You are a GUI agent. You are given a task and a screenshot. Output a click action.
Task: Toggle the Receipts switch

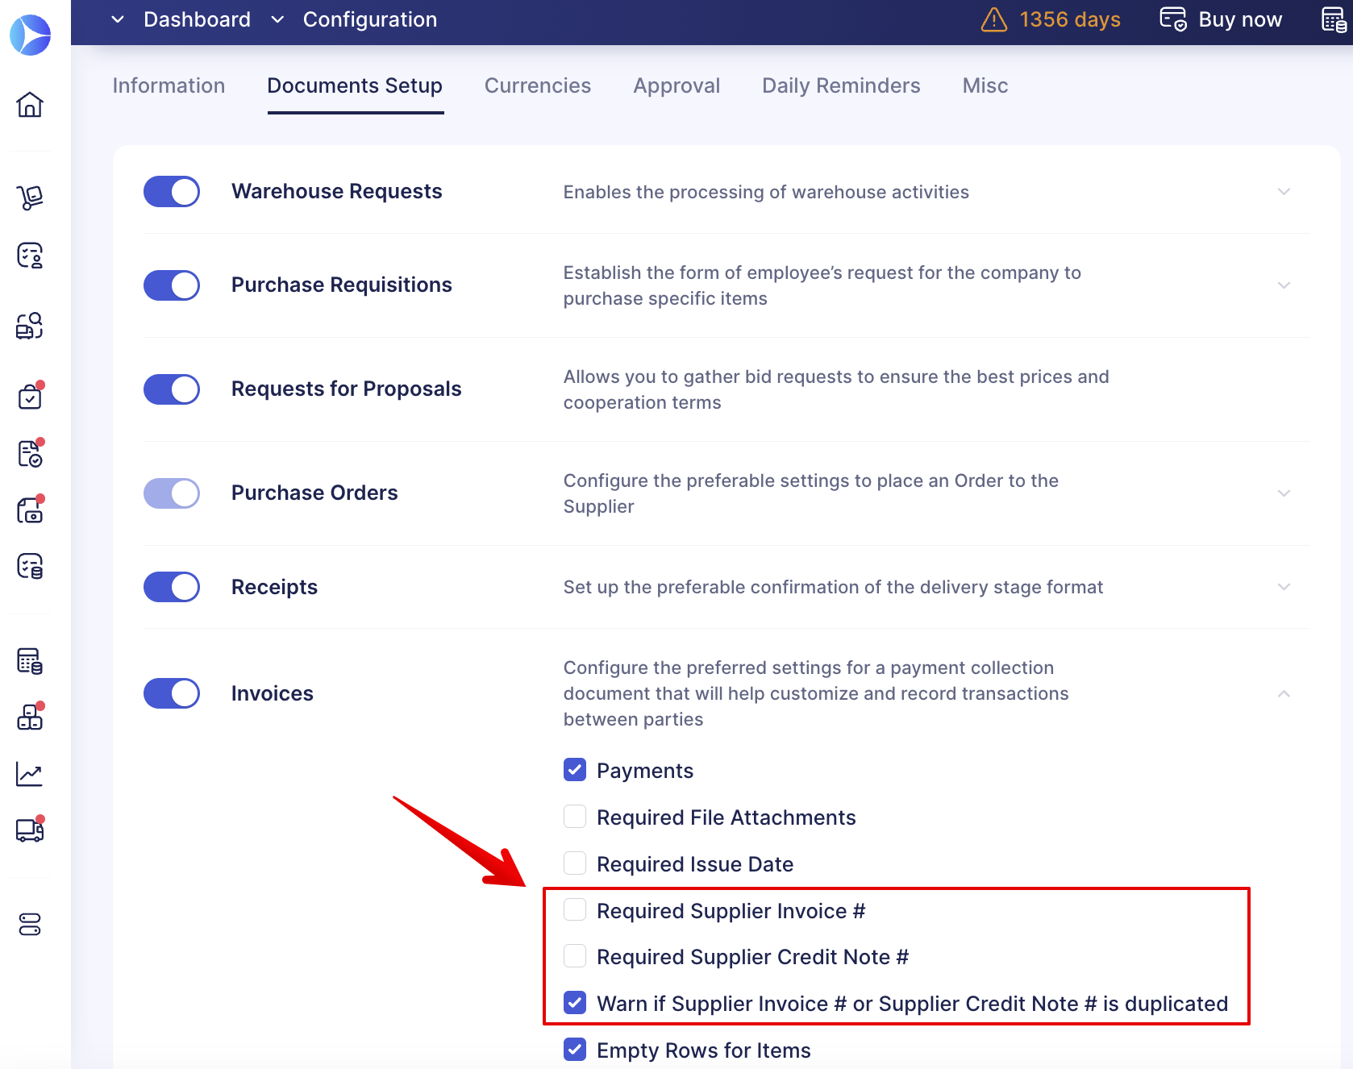pos(172,587)
